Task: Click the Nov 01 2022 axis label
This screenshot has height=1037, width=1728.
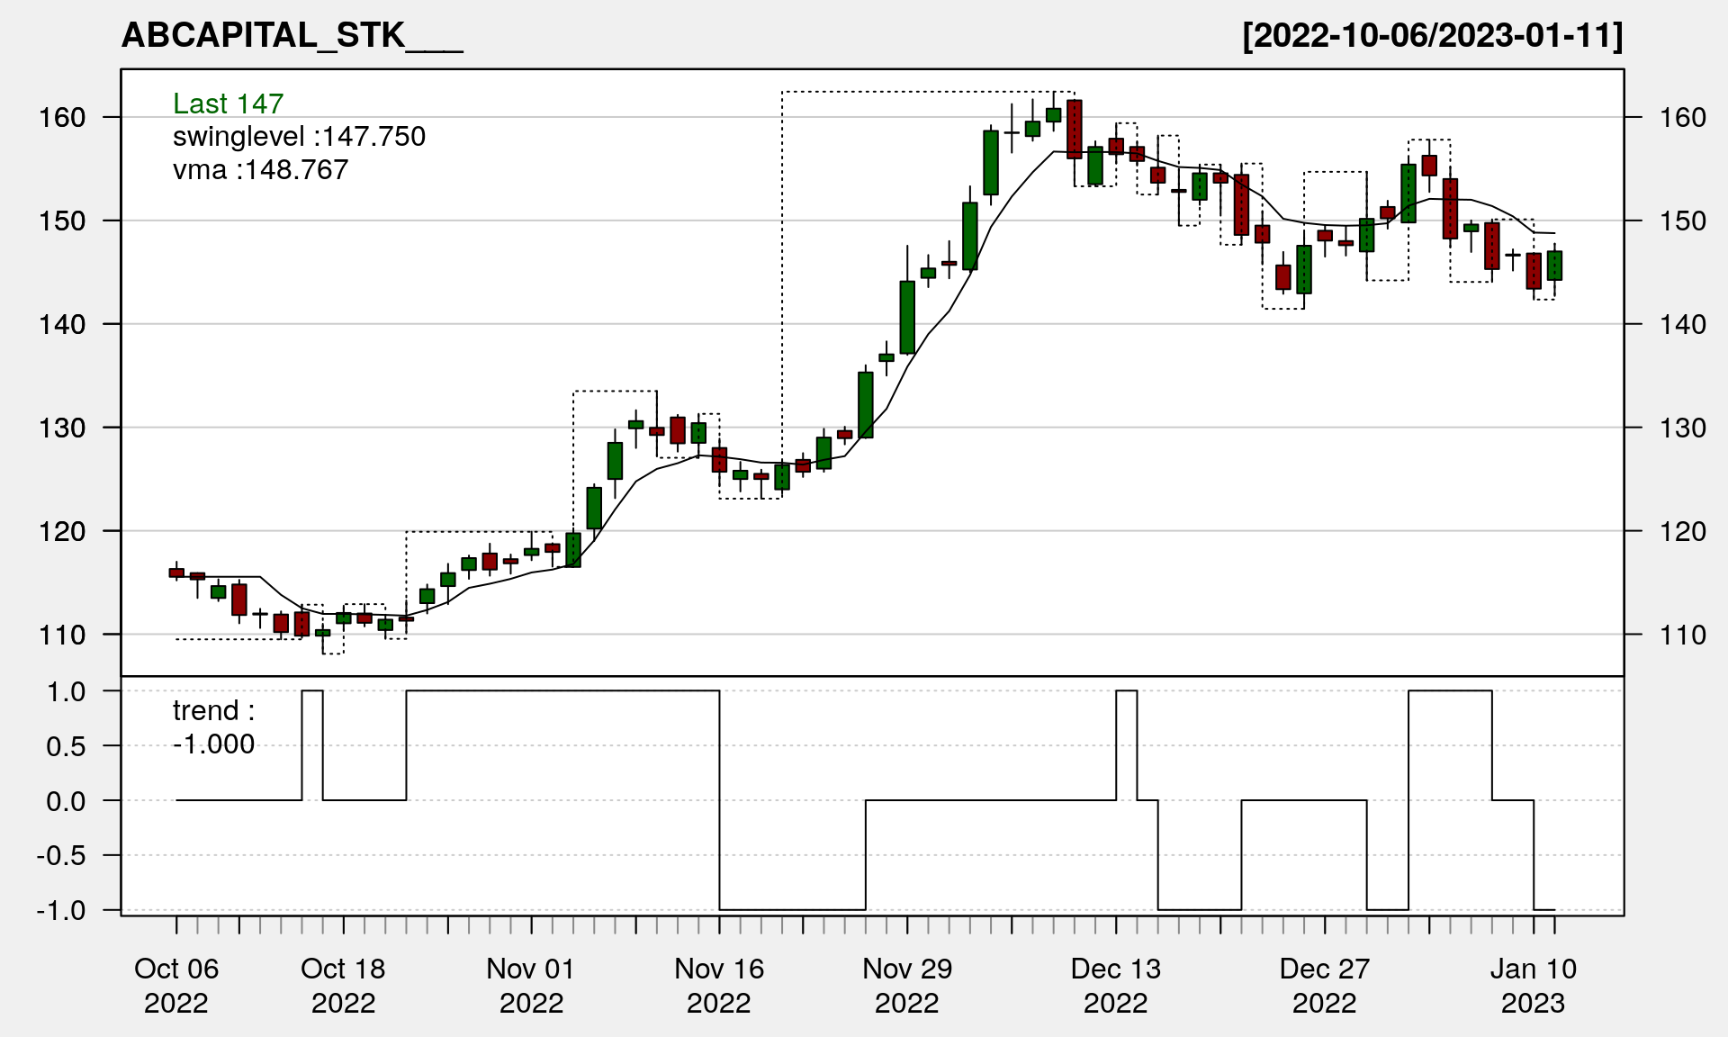Action: tap(531, 985)
